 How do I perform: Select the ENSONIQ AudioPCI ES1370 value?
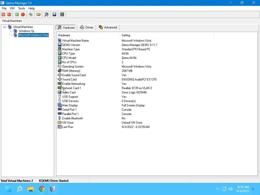pos(139,79)
